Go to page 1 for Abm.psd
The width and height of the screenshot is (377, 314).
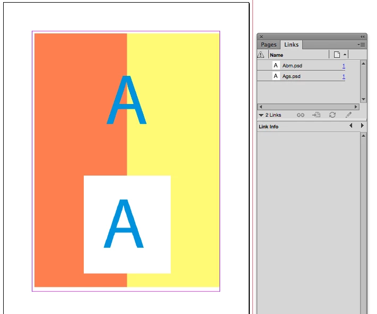point(344,66)
